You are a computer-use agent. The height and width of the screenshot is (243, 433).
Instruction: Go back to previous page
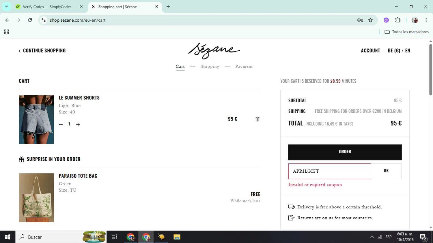[7, 20]
